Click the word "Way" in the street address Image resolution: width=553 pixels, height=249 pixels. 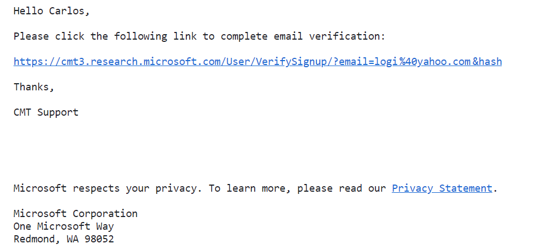105,227
